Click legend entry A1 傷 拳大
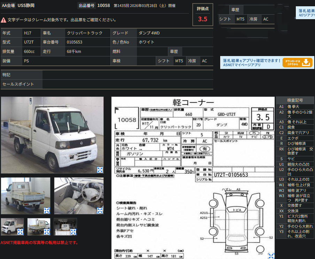This screenshot has width=315, height=259. (x=295, y=107)
